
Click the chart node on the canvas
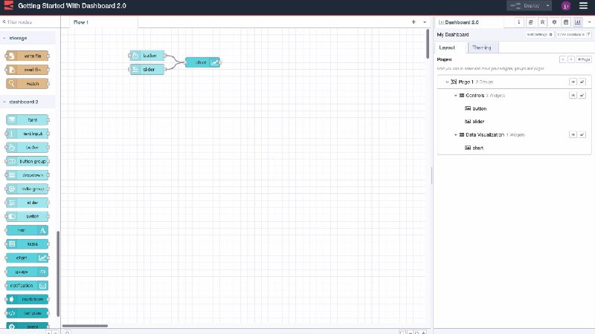click(202, 62)
